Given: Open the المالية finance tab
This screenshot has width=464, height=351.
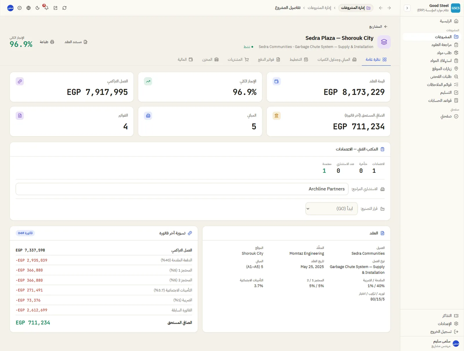Looking at the screenshot, I should pyautogui.click(x=185, y=59).
